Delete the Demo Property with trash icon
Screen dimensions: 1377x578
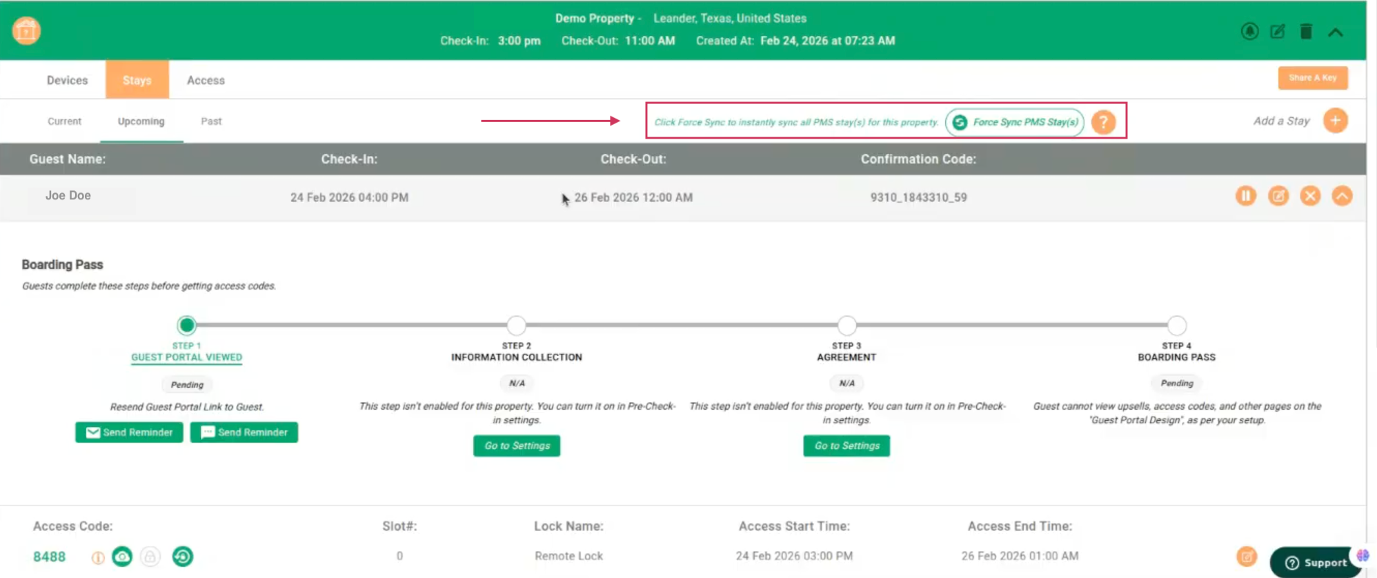coord(1306,31)
